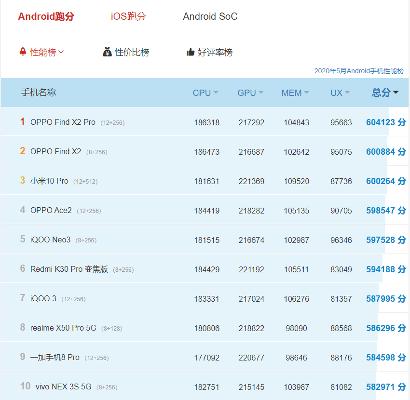Click total score 597528 分
The height and width of the screenshot is (400, 410).
(x=386, y=240)
